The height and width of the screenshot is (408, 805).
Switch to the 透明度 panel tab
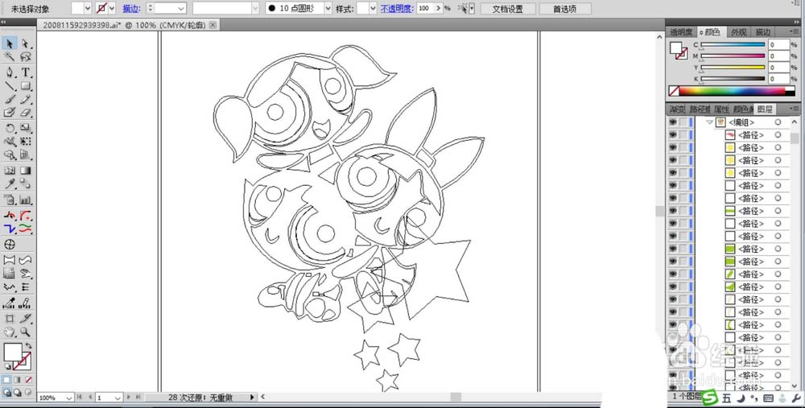pos(681,32)
